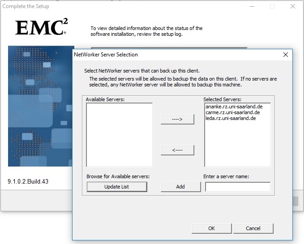The image size is (304, 244).
Task: Click the EMC² logo in Setup window
Action: click(x=42, y=27)
